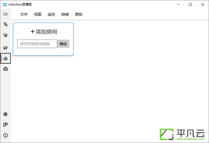
Task: Click the language translate icon
Action: [6, 25]
